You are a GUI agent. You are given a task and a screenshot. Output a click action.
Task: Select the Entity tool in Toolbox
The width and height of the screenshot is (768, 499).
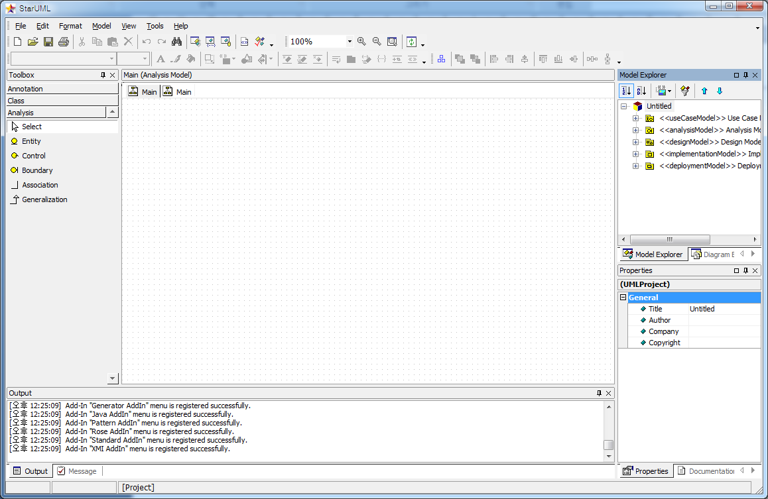coord(63,141)
